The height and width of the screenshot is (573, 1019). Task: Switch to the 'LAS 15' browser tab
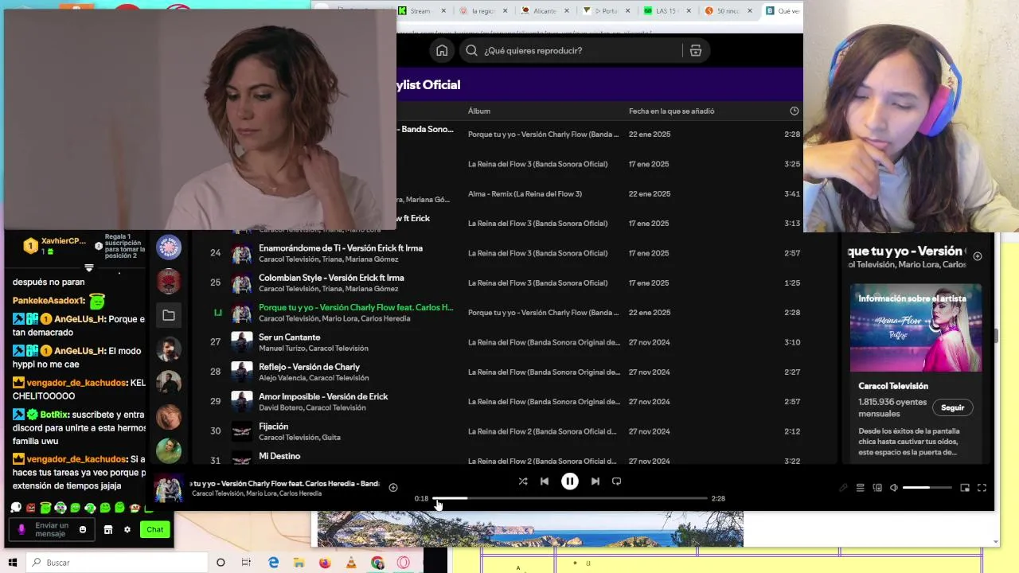pos(666,11)
